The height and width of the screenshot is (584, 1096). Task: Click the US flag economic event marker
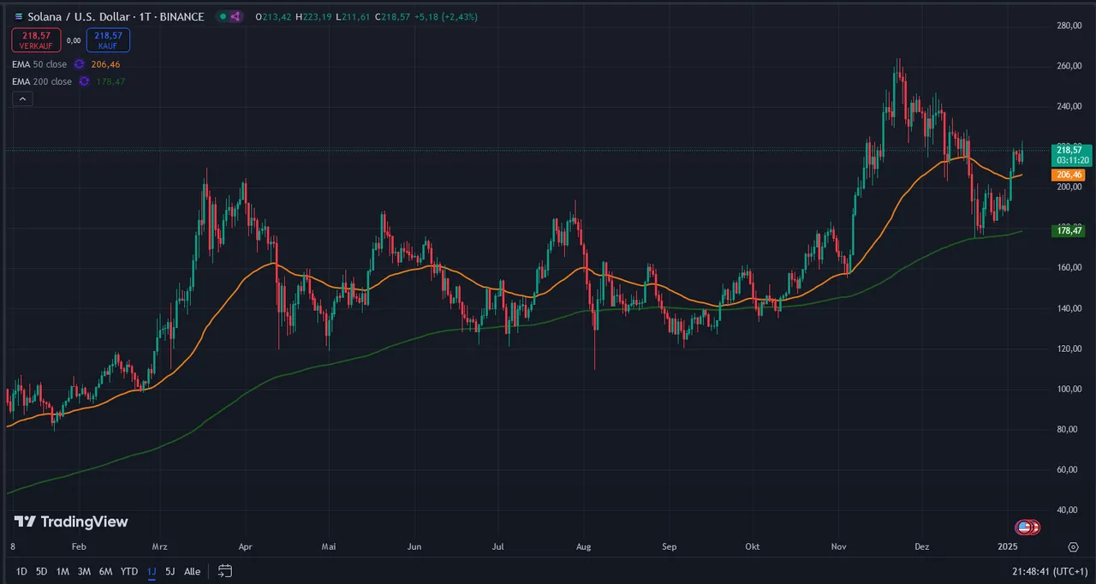[1024, 527]
